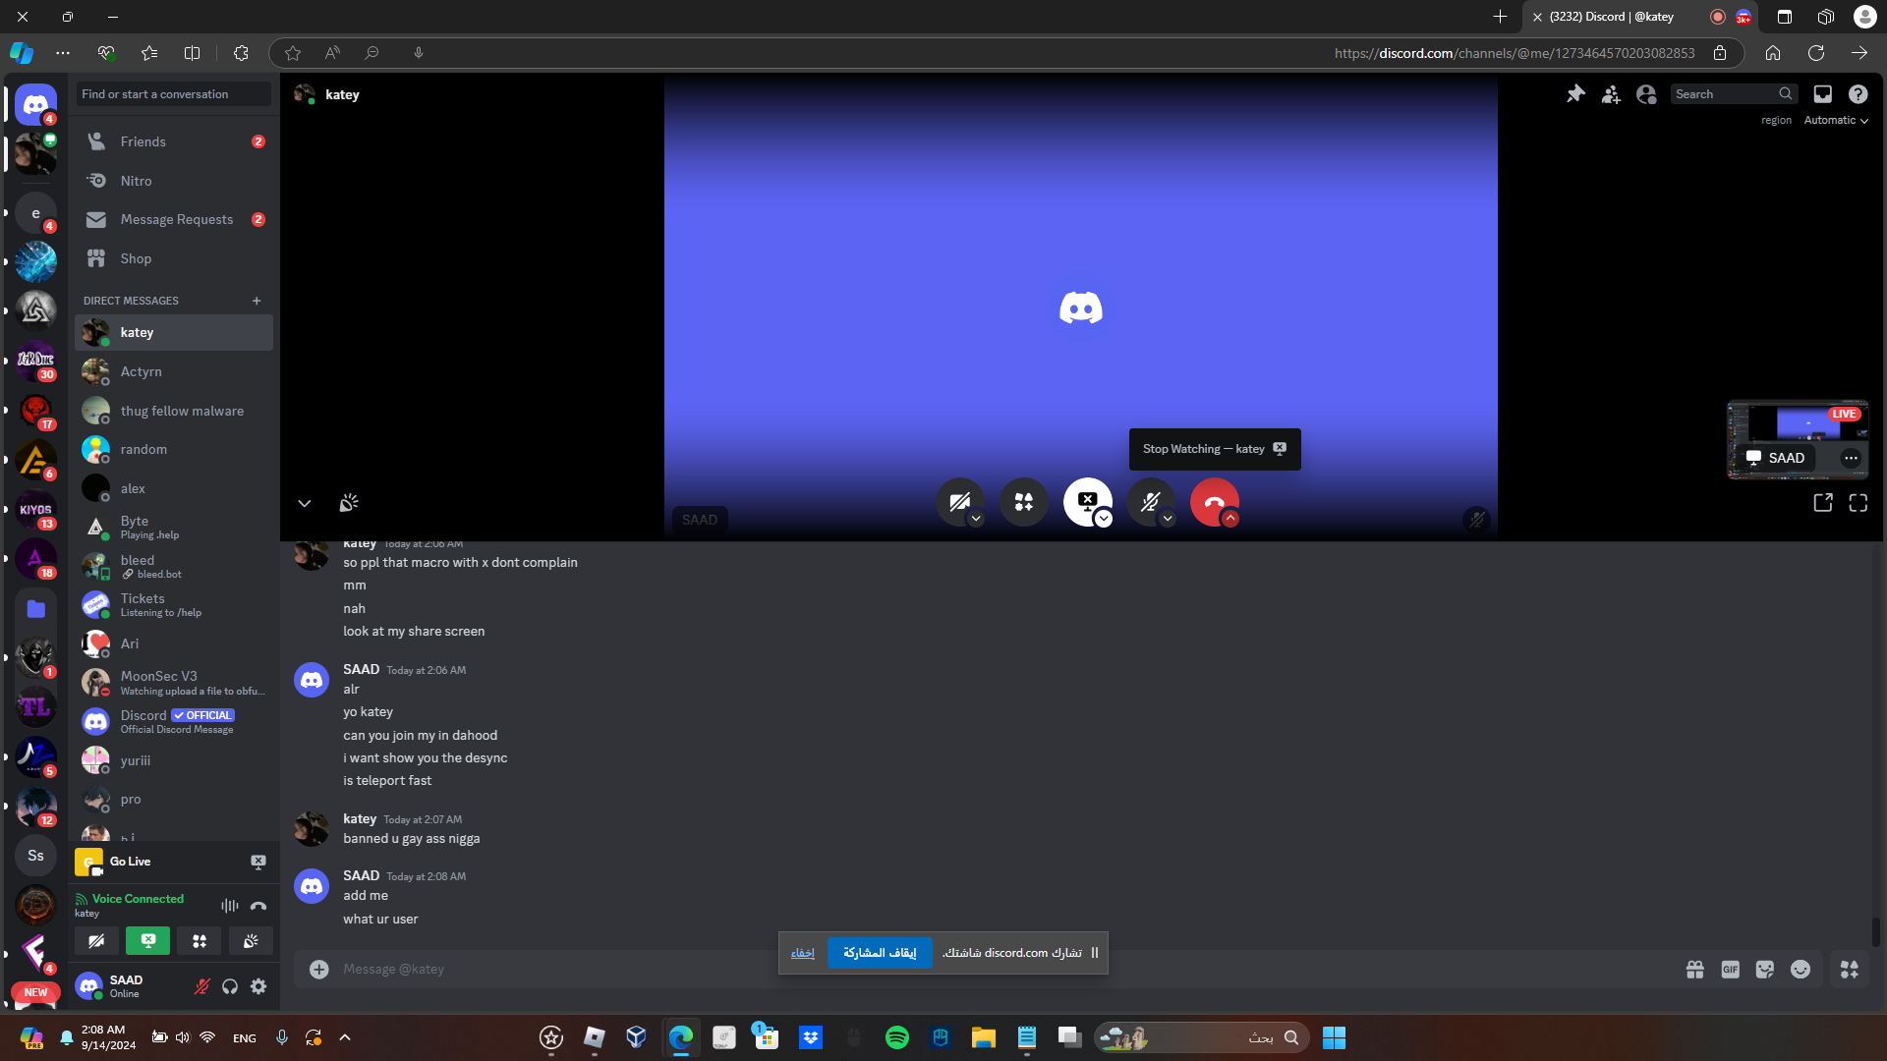Toggle mute in SAAD user panel
The image size is (1887, 1061).
pyautogui.click(x=201, y=986)
